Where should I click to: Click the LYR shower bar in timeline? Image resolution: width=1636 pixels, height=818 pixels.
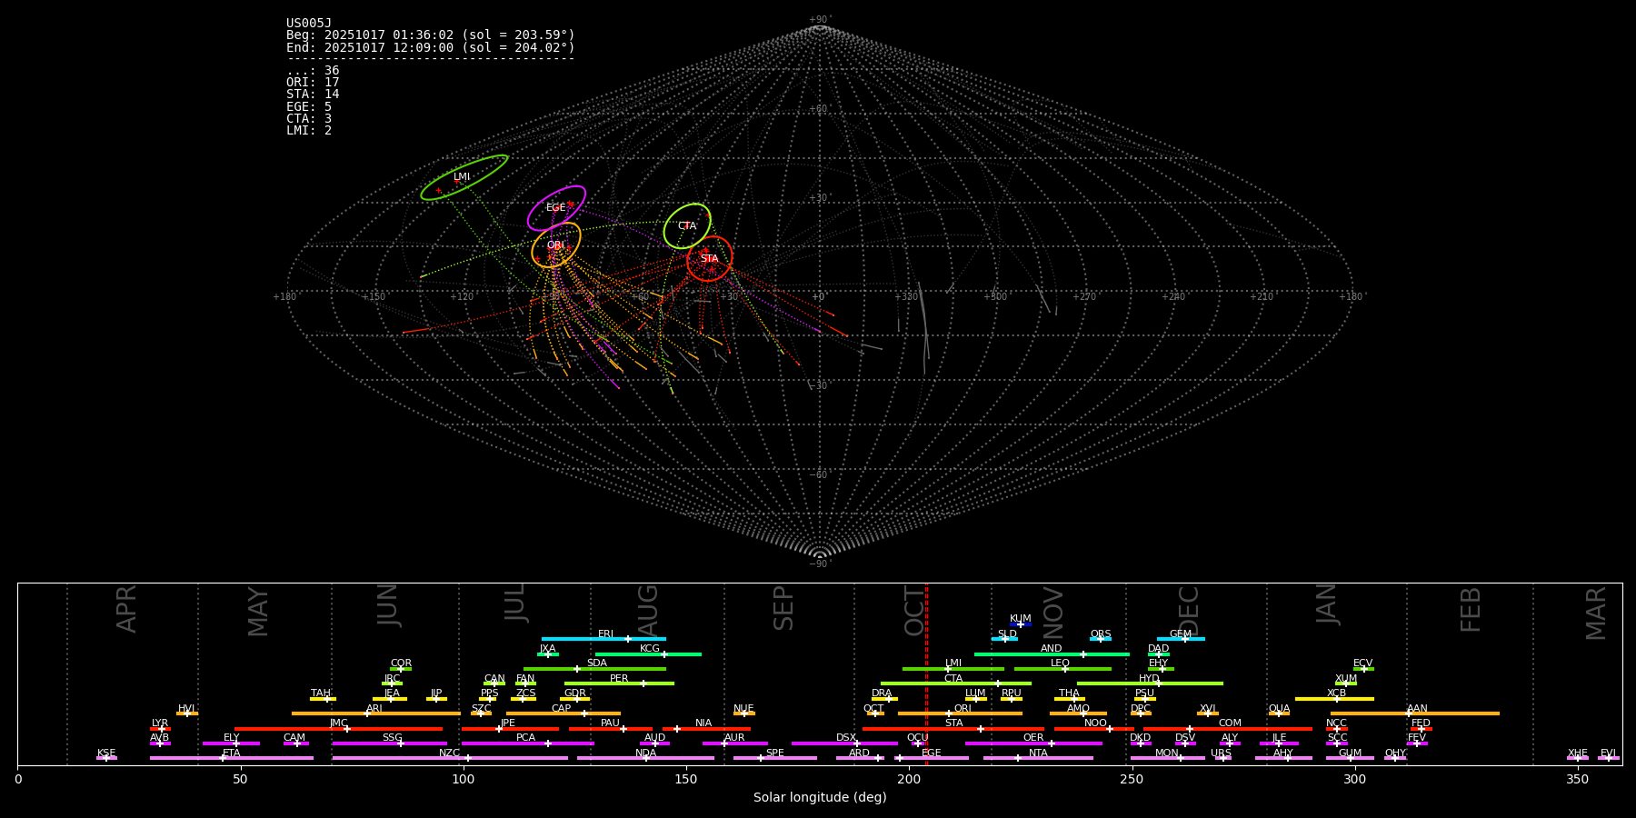click(160, 729)
